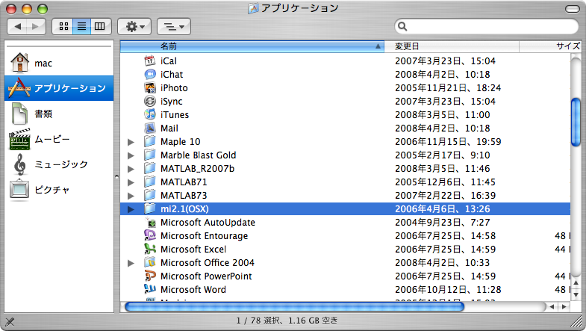Switch to column view
Image resolution: width=586 pixels, height=331 pixels.
100,26
